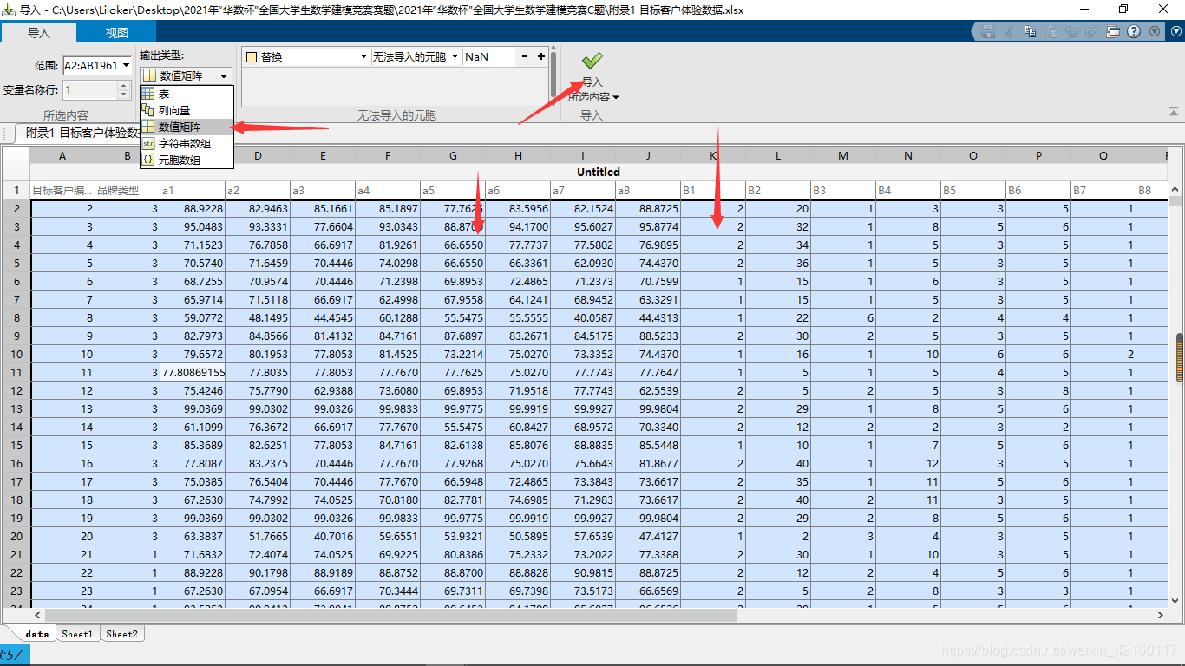Switch to the Sheet2 worksheet tab
This screenshot has width=1185, height=666.
(121, 634)
